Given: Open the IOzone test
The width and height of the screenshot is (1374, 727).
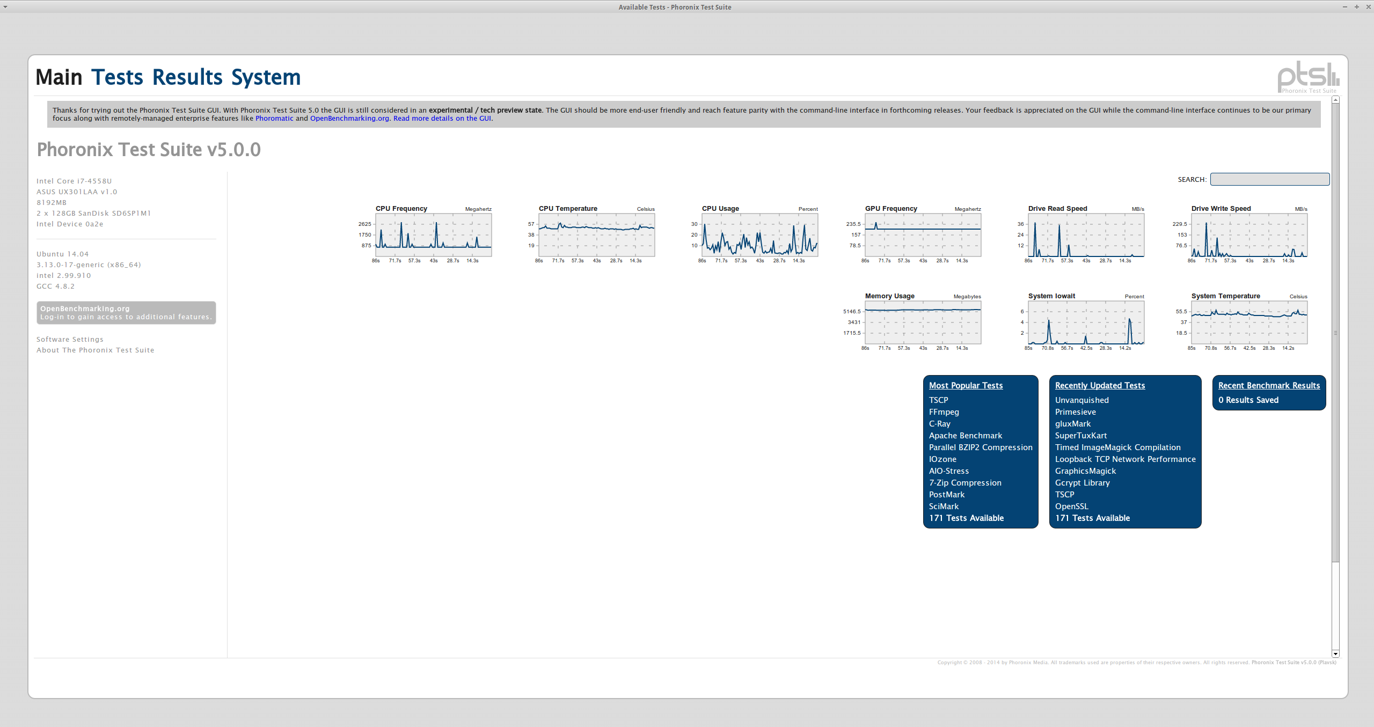Looking at the screenshot, I should click(x=942, y=459).
